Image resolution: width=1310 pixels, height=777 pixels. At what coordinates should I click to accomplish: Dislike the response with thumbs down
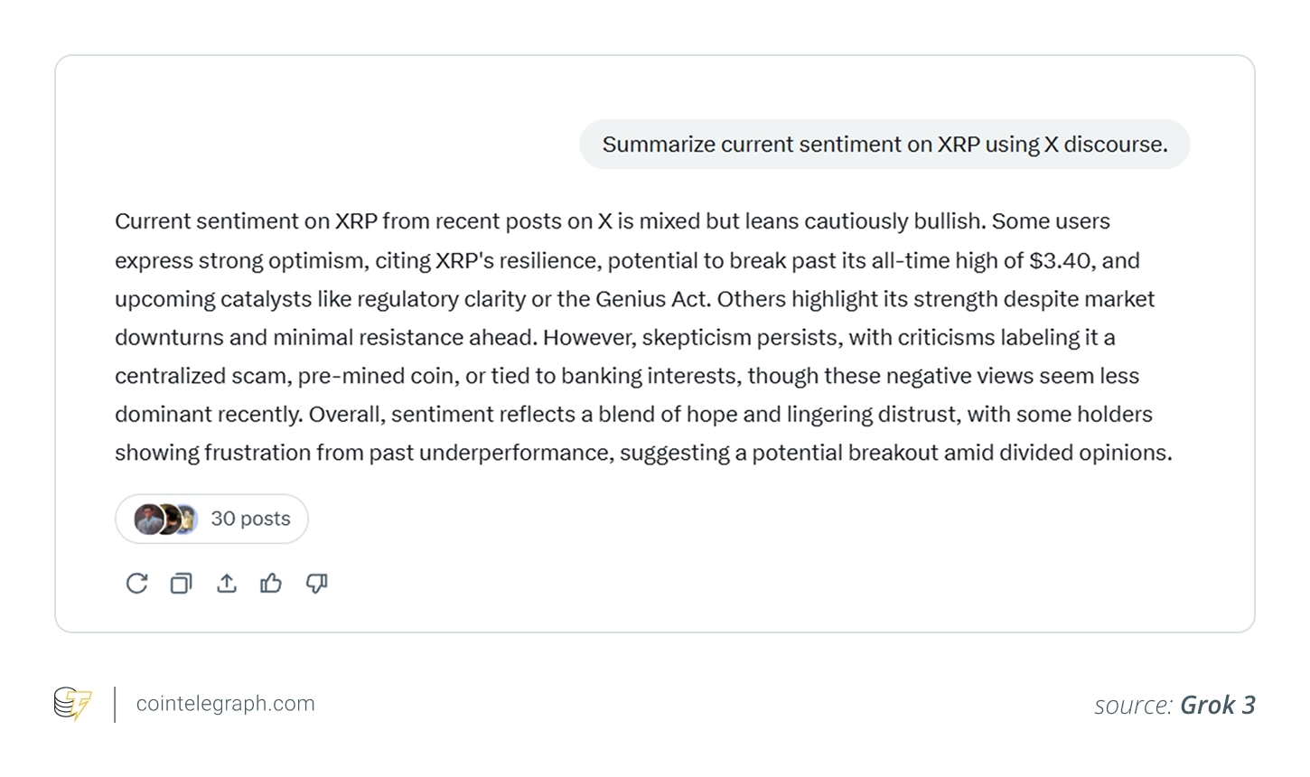[x=316, y=584]
